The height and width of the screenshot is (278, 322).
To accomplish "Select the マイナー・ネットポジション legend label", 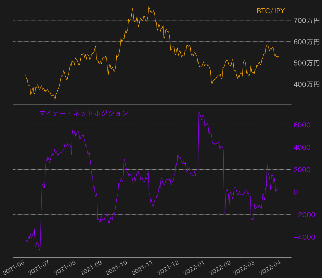I will (84, 113).
